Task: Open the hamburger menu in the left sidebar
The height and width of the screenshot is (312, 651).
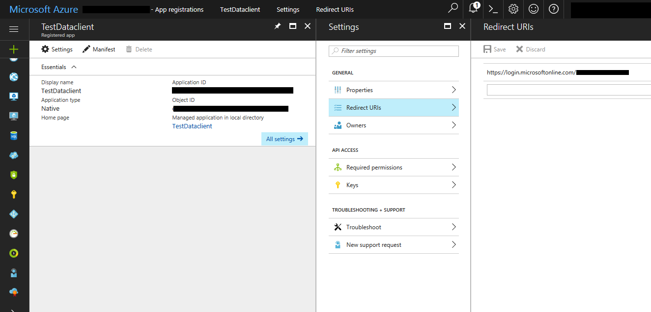Action: (14, 29)
